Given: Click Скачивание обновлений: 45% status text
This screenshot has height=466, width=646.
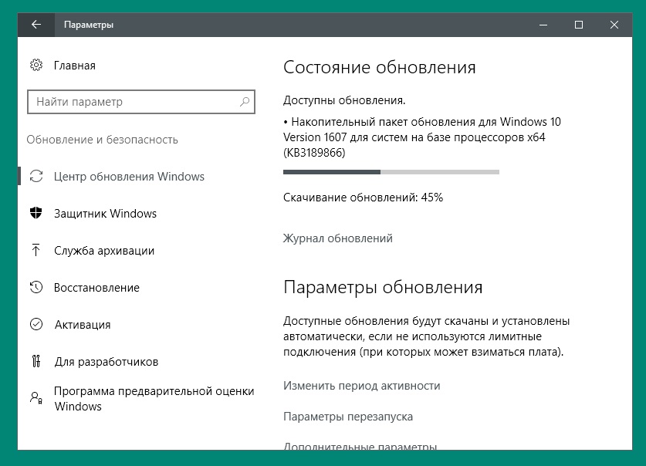Looking at the screenshot, I should tap(363, 198).
